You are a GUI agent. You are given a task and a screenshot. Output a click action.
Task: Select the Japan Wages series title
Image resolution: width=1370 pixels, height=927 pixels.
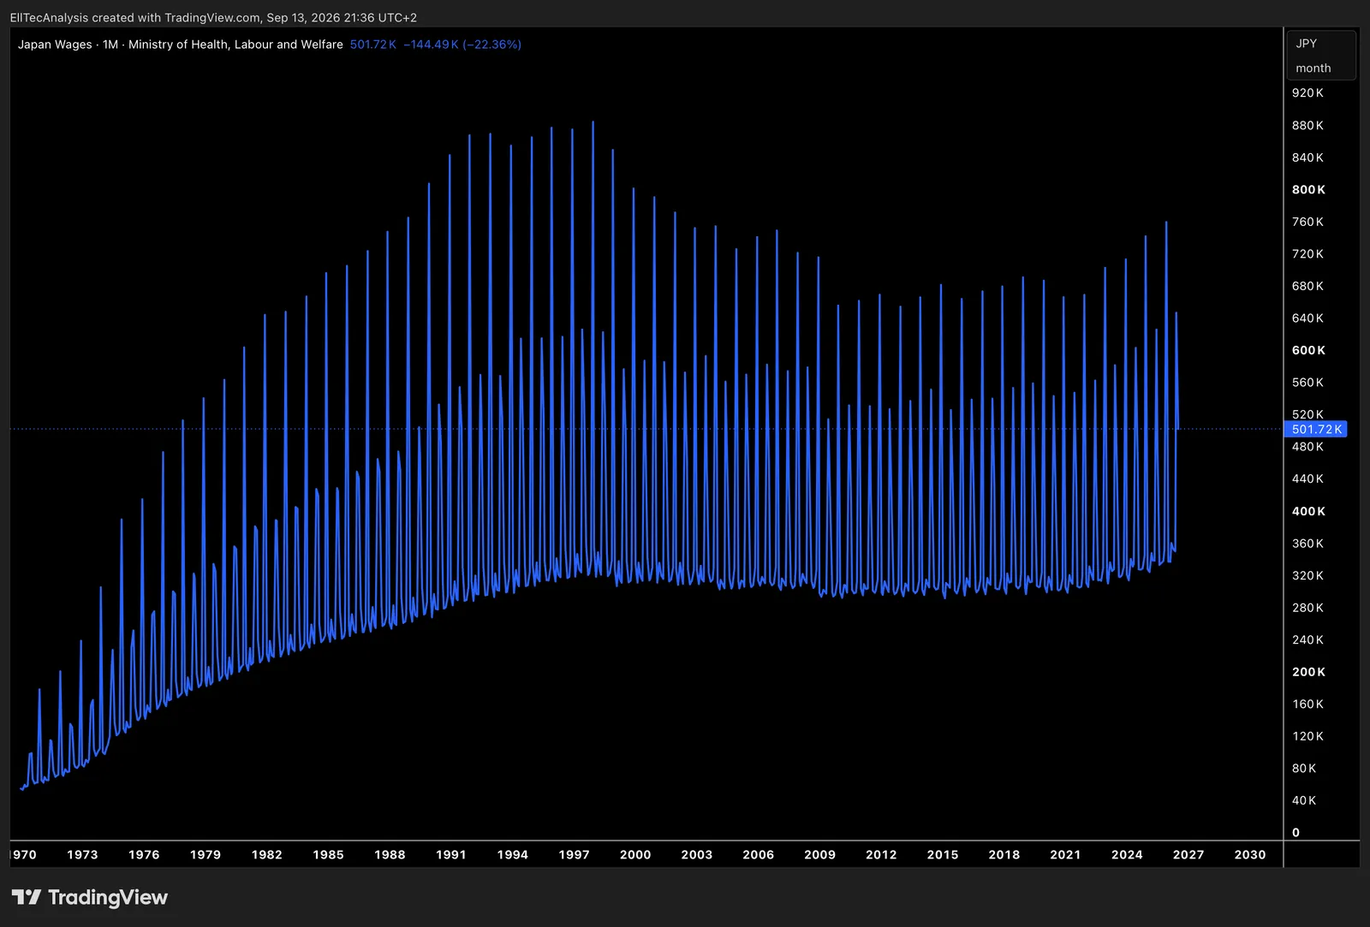point(180,45)
